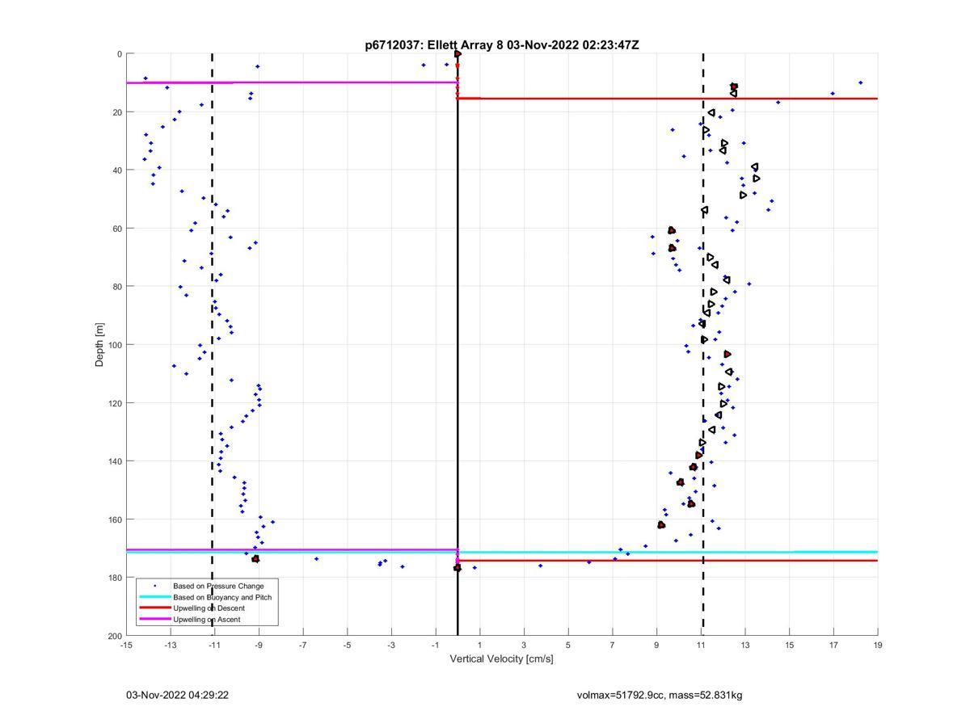Screen dimensions: 970x715
Task: Click depth-axis tick label '180'
Action: click(x=115, y=578)
